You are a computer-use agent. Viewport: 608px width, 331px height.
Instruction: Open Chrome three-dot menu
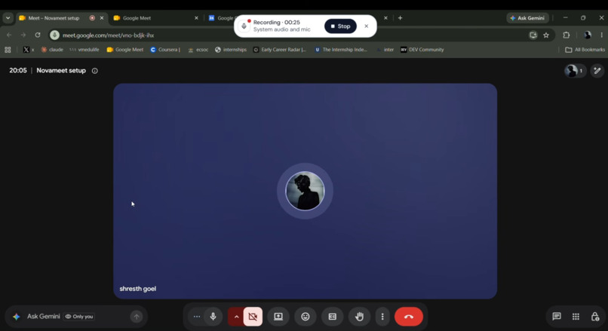(601, 35)
